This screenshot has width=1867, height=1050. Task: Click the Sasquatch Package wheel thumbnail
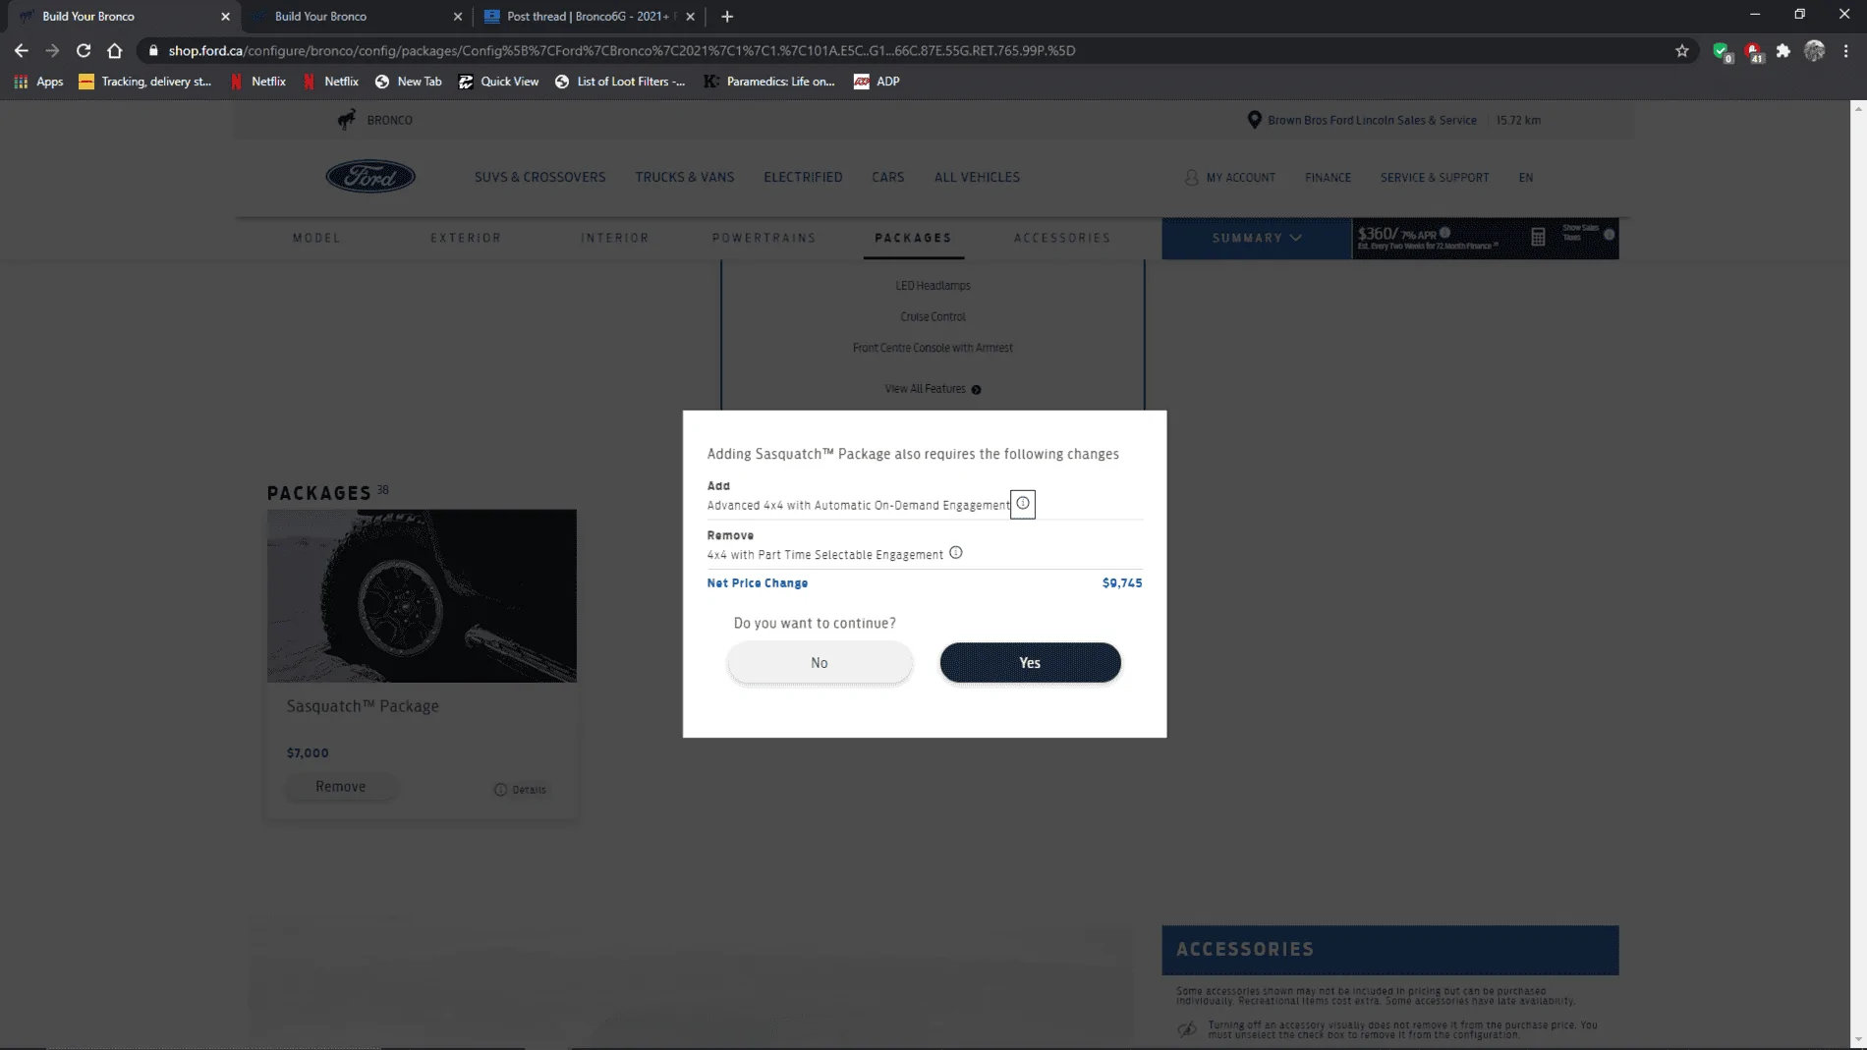click(x=422, y=595)
